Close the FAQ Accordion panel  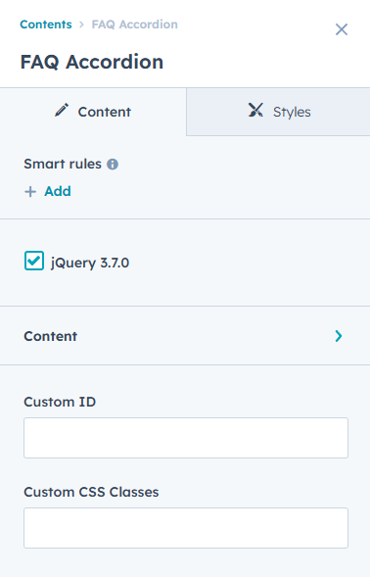point(342,29)
